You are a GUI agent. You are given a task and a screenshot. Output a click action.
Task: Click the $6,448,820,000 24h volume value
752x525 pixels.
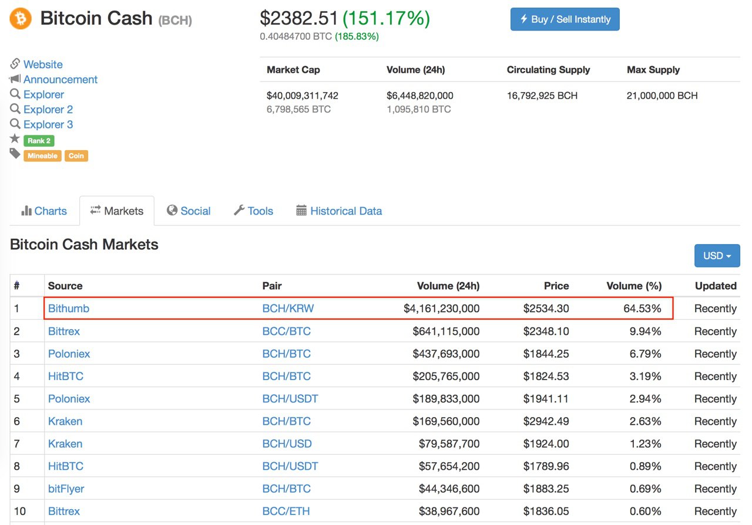(x=420, y=96)
